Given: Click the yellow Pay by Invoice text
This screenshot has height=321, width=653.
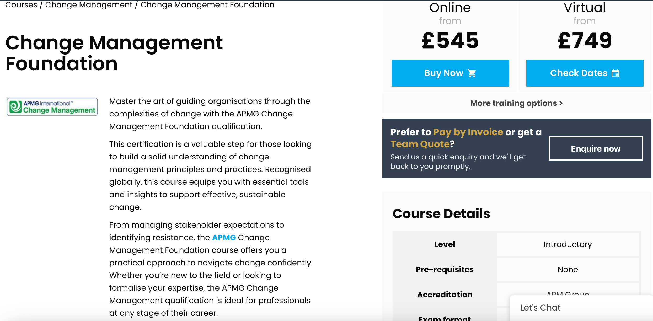Looking at the screenshot, I should pos(468,132).
